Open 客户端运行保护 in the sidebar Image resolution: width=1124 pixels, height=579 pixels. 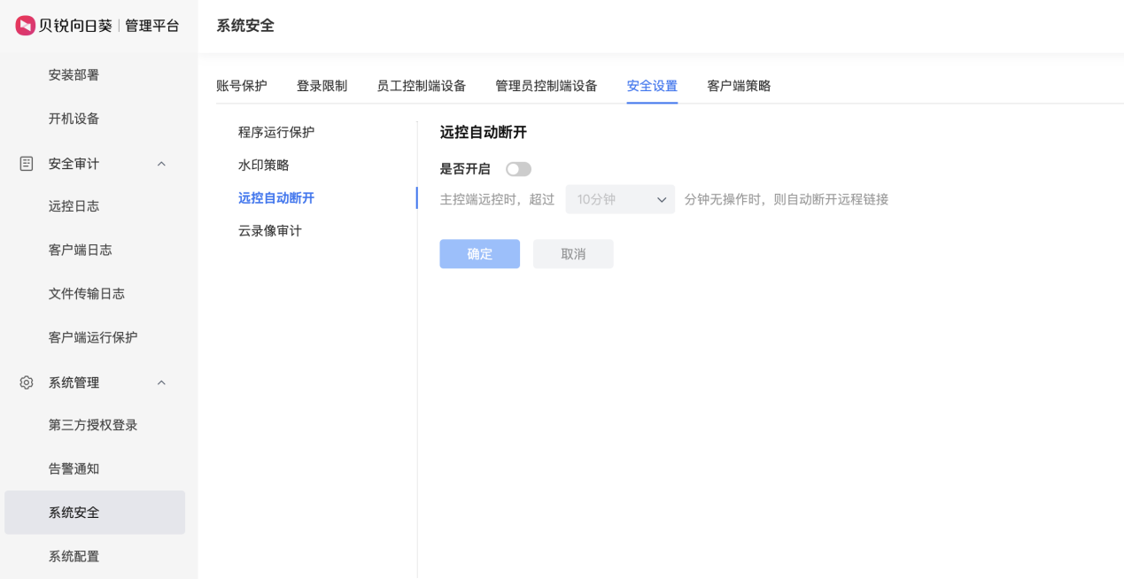pos(93,337)
